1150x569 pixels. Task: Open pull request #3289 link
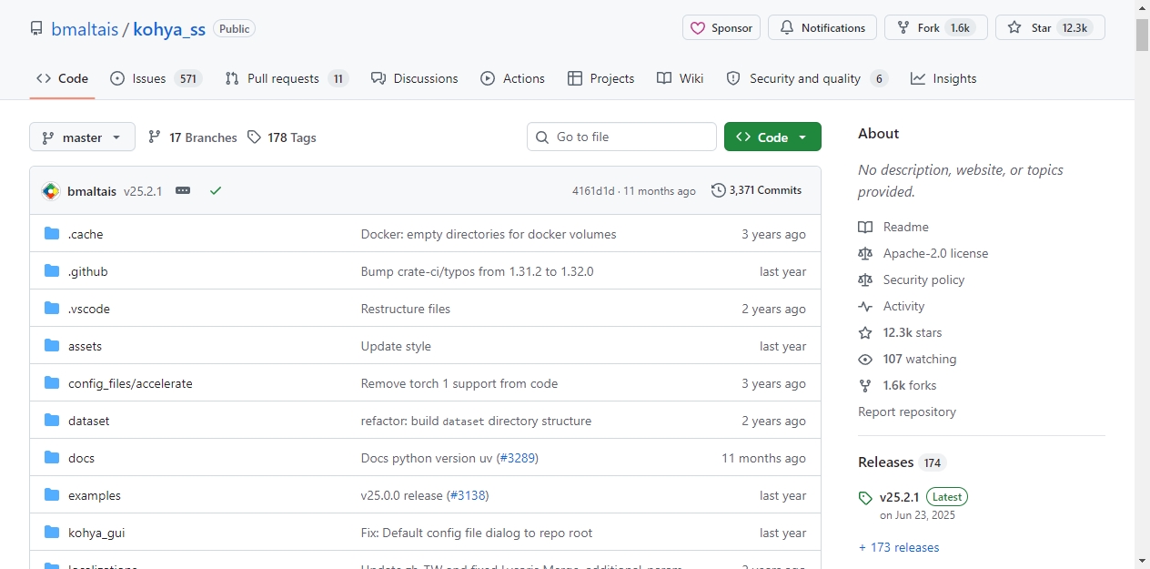coord(518,458)
